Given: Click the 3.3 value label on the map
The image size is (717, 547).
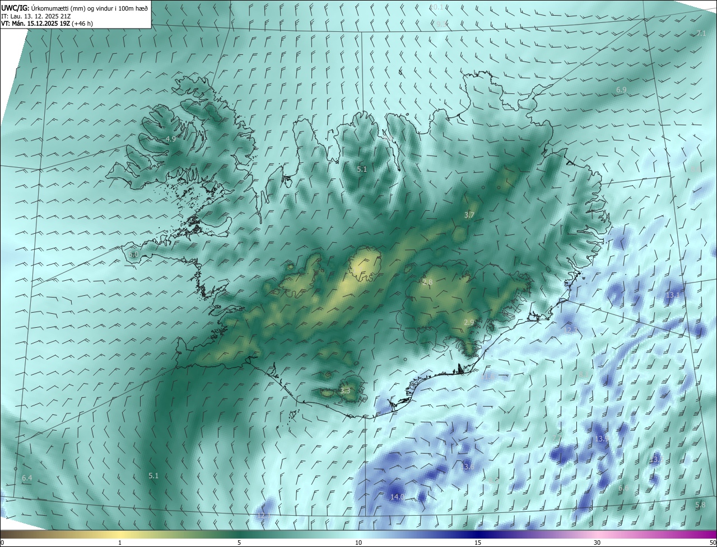Looking at the screenshot, I should point(345,390).
